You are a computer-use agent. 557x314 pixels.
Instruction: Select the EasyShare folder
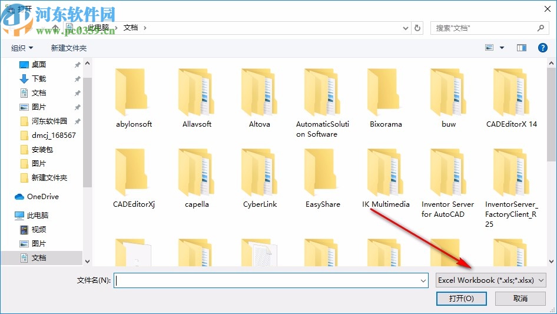323,178
